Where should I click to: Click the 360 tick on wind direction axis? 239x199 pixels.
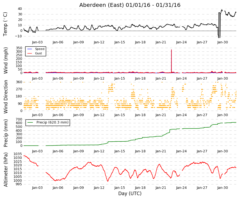pyautogui.click(x=19, y=82)
